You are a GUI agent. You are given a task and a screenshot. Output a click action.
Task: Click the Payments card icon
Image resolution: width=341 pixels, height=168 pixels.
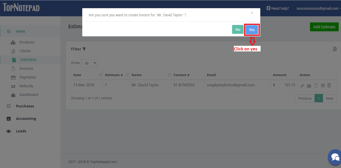coord(13,77)
